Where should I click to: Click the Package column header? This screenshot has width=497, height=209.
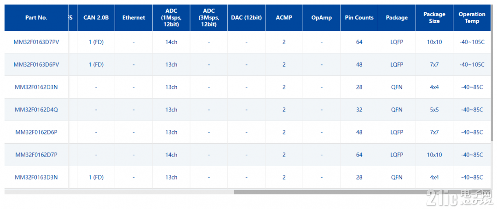coord(397,18)
